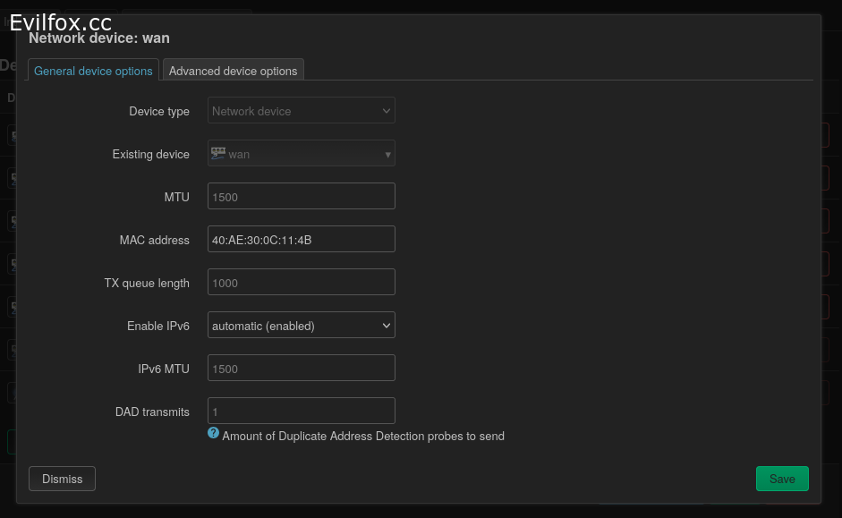Click the Evilfox.cc watermark text
The image size is (842, 518).
(61, 23)
